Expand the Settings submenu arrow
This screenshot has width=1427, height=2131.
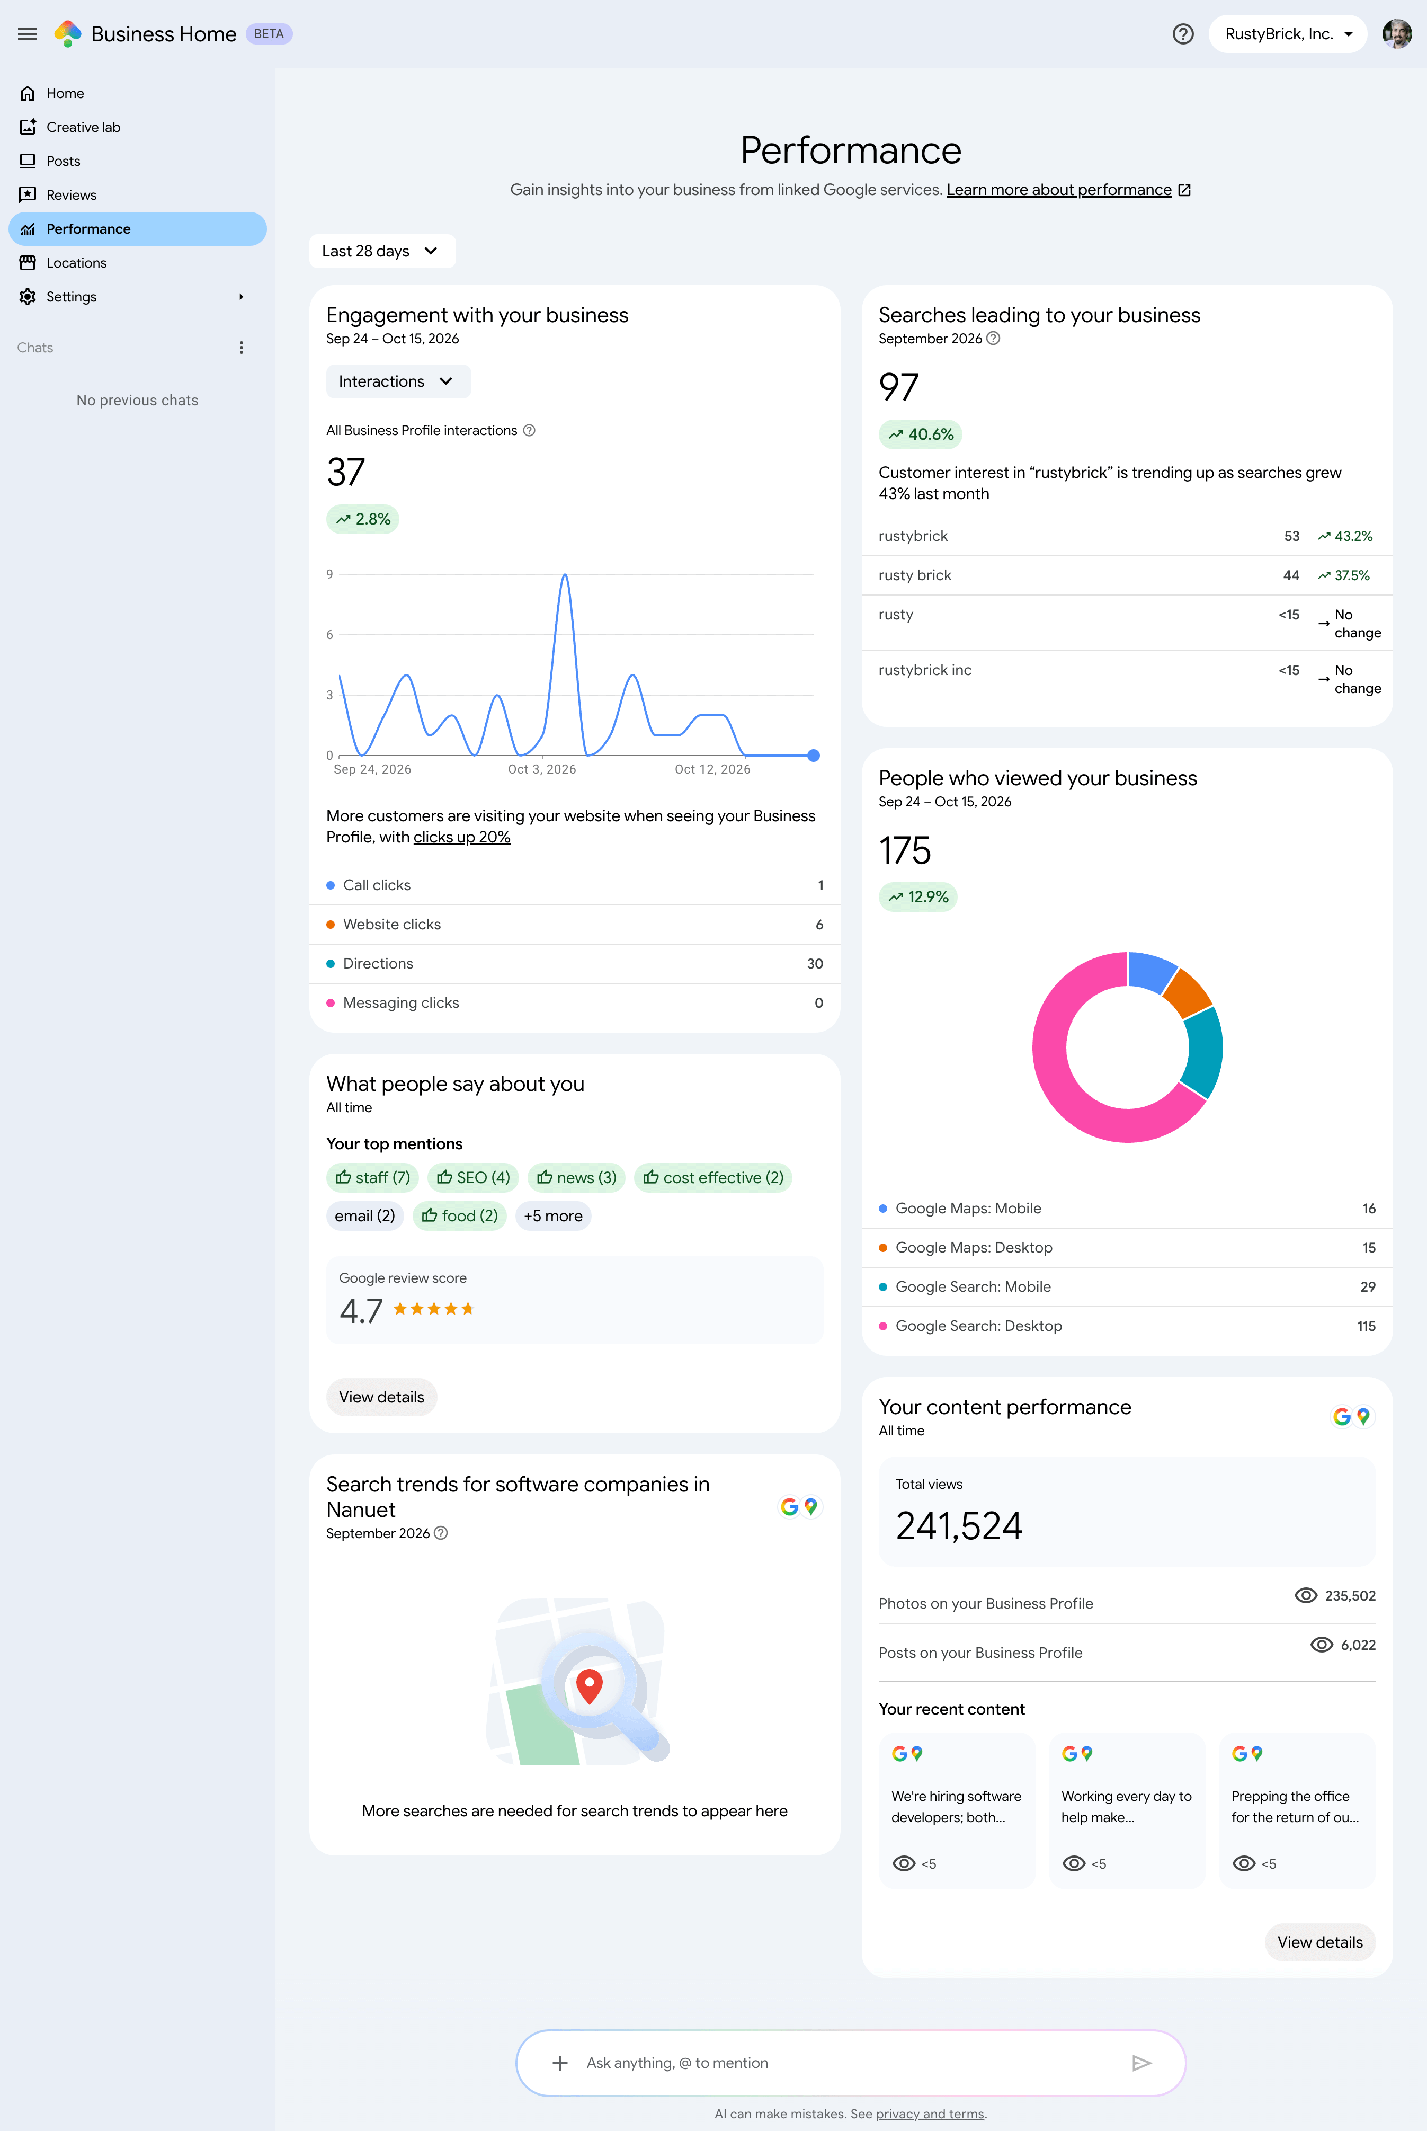(241, 297)
